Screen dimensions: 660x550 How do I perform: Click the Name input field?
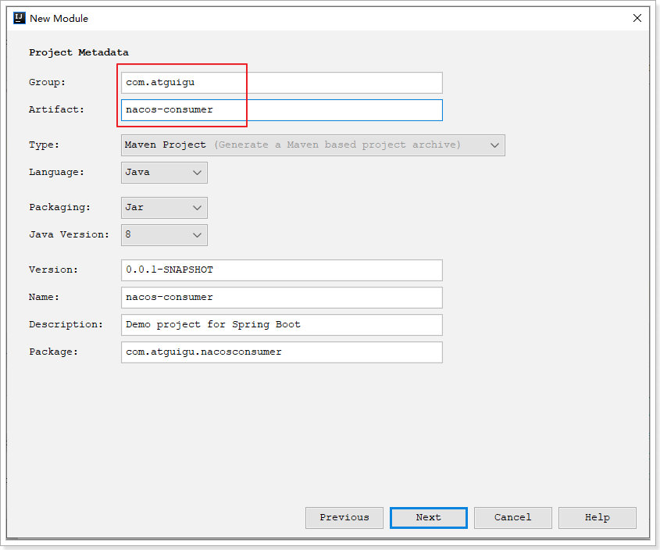[282, 298]
